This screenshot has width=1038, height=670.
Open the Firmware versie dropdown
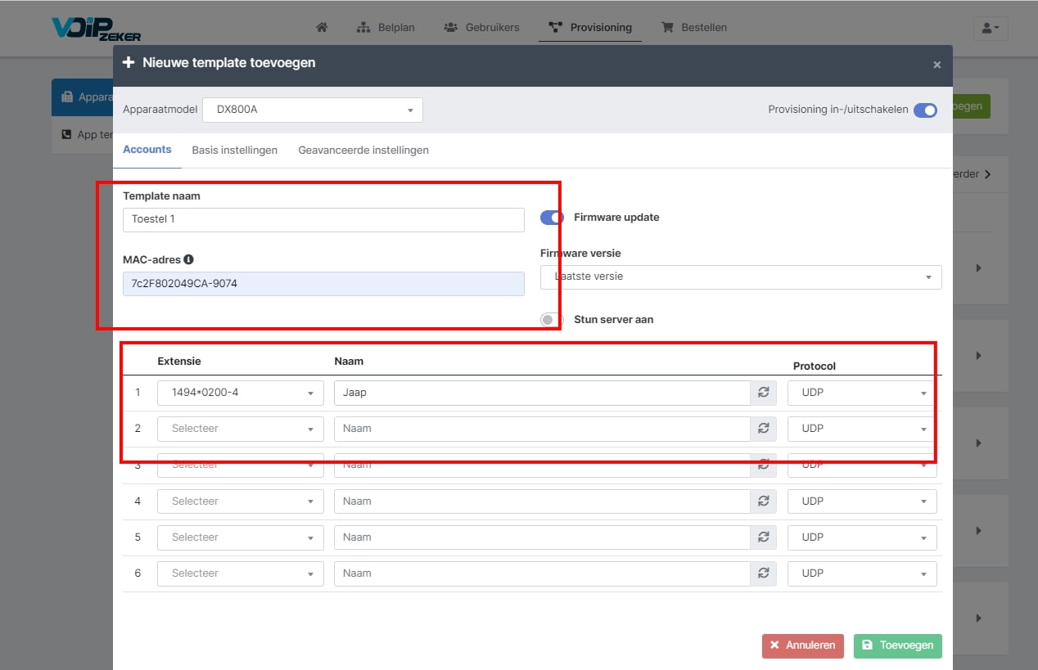(741, 277)
